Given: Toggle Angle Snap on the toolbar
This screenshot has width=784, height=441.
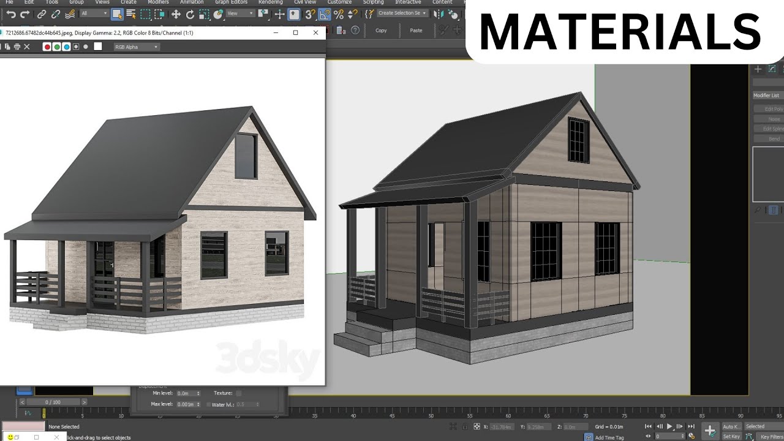Looking at the screenshot, I should point(325,14).
